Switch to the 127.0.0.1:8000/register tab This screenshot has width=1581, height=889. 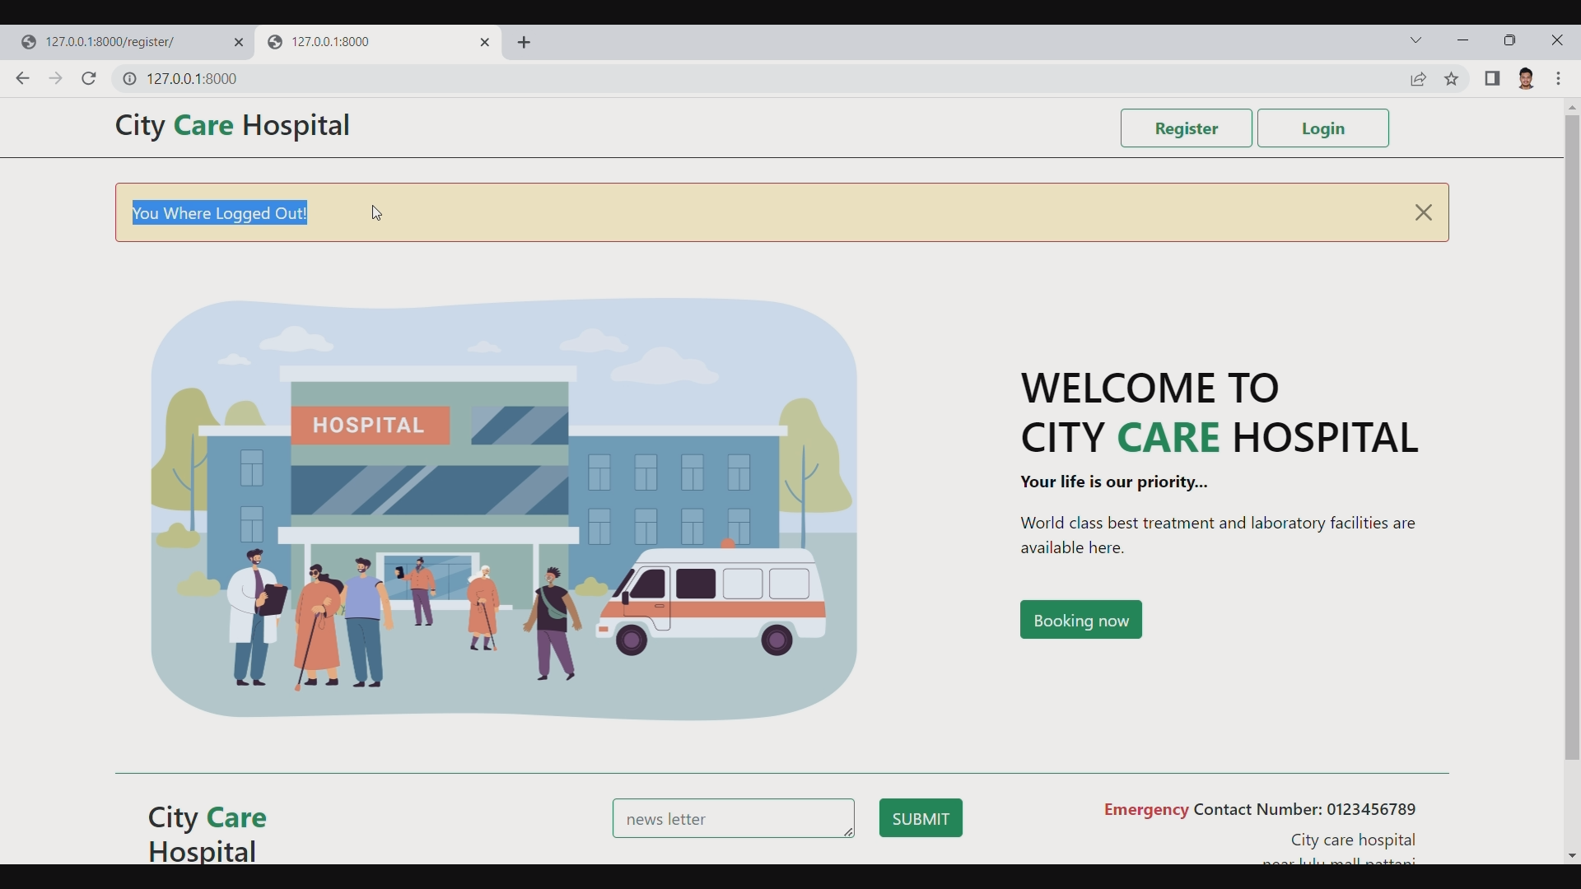click(x=124, y=42)
